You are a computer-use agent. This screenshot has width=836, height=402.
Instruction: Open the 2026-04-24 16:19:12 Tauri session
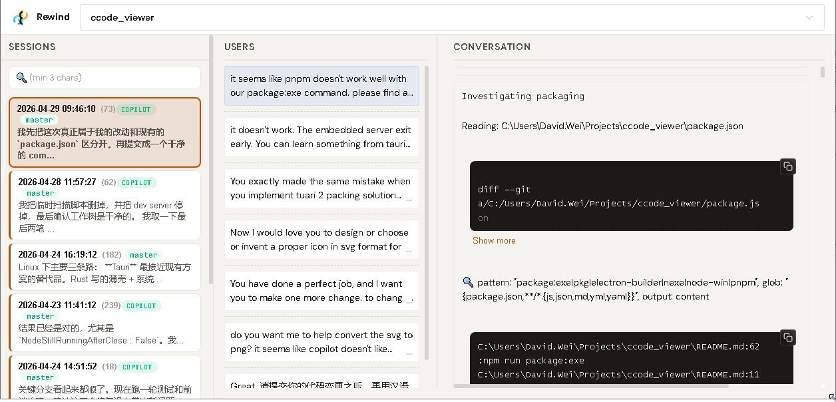(104, 267)
